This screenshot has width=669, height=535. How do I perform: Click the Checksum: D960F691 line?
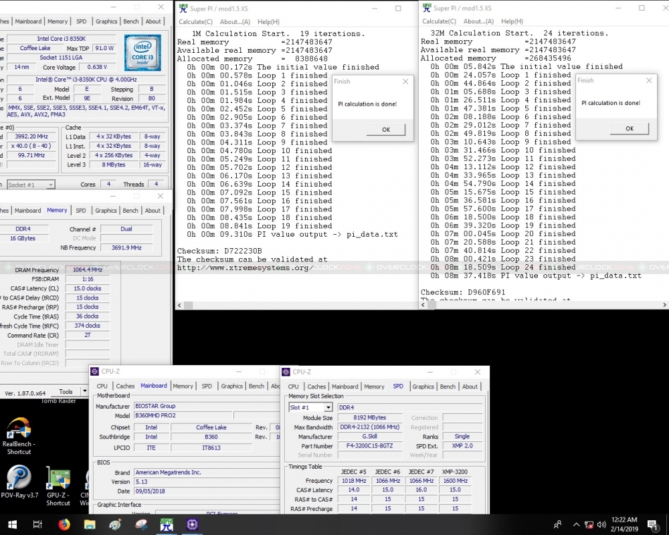pyautogui.click(x=463, y=292)
